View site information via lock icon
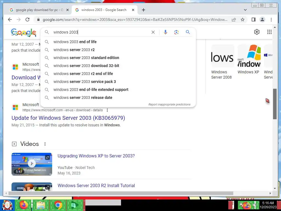The width and height of the screenshot is (281, 211). tap(38, 20)
